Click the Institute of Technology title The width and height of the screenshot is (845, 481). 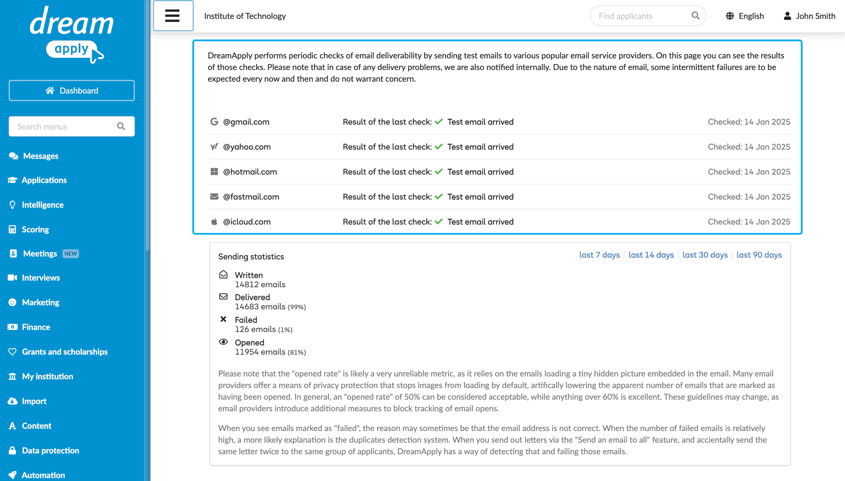coord(245,16)
